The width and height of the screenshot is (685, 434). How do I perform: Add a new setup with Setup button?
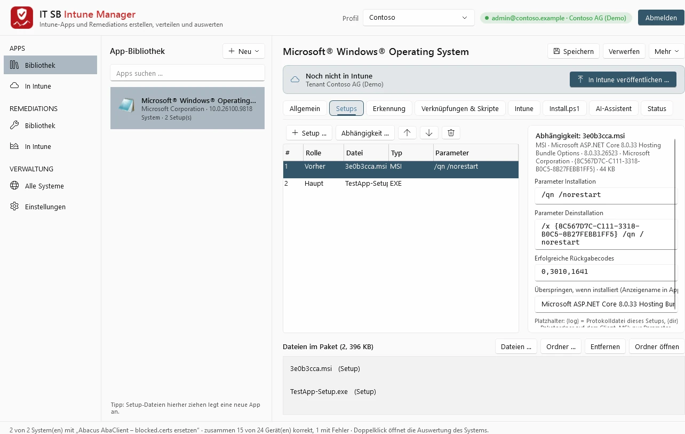click(x=309, y=133)
